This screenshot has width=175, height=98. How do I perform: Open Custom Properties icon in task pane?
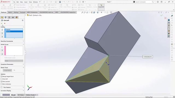pos(169,36)
